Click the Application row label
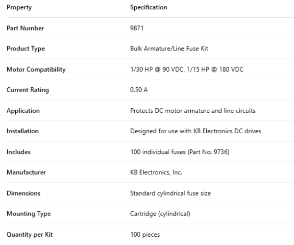The height and width of the screenshot is (245, 294). click(x=23, y=111)
